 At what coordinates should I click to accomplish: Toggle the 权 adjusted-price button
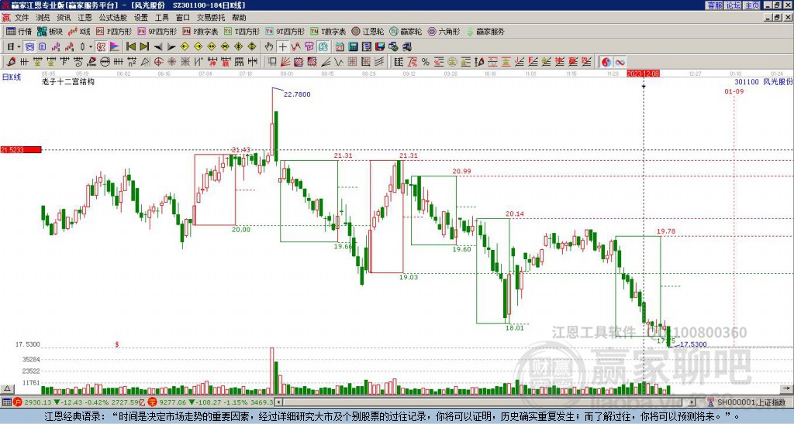coord(101,46)
